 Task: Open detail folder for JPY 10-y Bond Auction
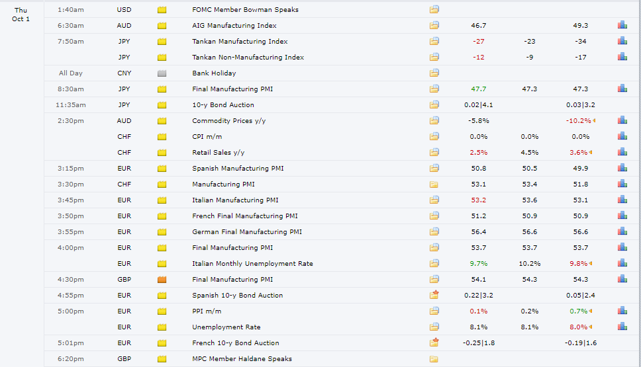click(x=434, y=104)
